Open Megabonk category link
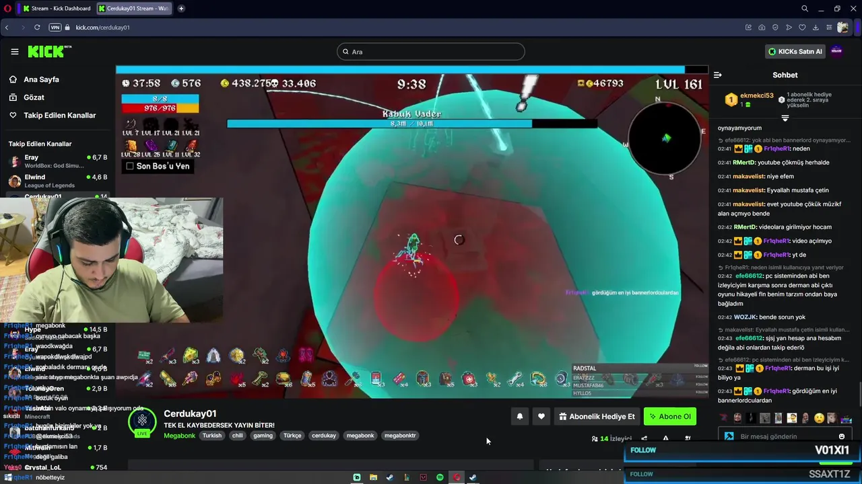The width and height of the screenshot is (862, 484). point(179,436)
